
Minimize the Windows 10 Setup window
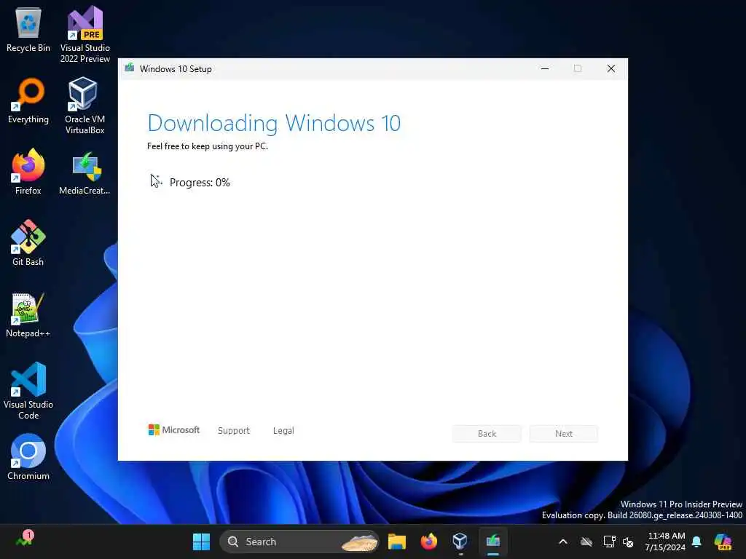tap(545, 68)
